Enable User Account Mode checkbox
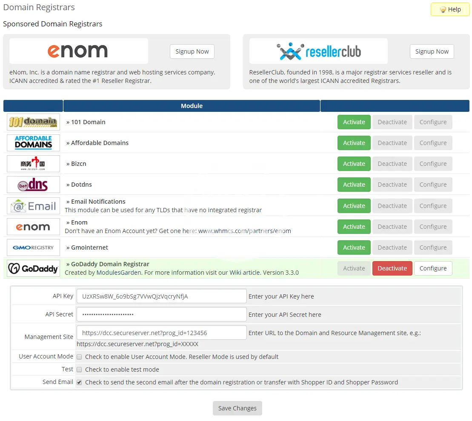This screenshot has width=472, height=421. click(x=79, y=357)
